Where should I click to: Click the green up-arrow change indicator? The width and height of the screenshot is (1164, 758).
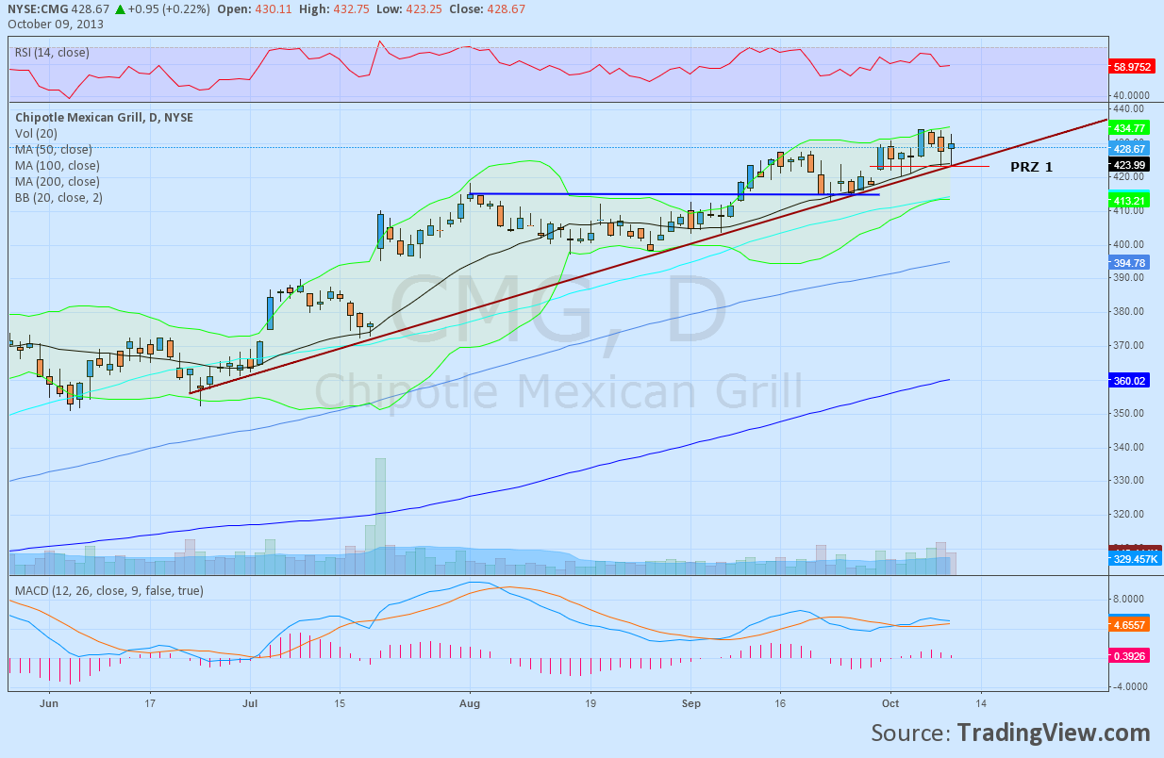pos(119,10)
